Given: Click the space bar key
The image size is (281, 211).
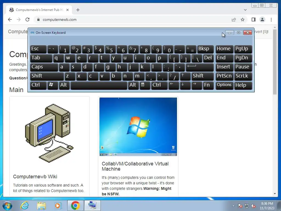Looking at the screenshot, I should pyautogui.click(x=99, y=85).
